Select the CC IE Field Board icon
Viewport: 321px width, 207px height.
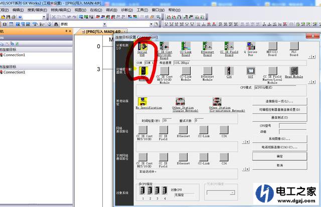pos(229,46)
